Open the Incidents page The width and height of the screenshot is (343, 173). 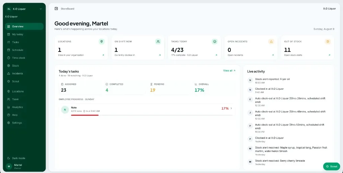[24, 74]
